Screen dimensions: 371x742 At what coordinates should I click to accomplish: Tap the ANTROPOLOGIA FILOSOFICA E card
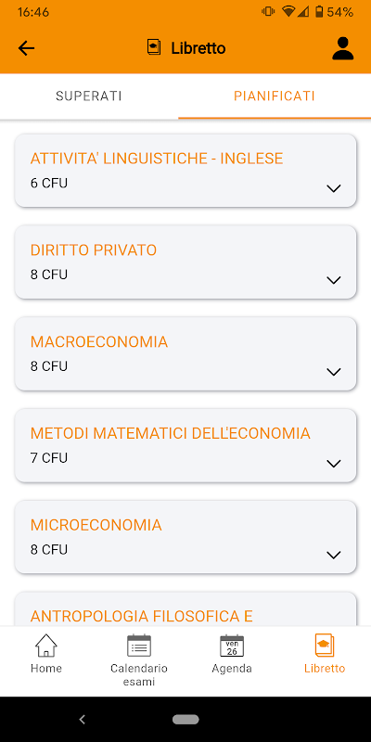pyautogui.click(x=185, y=609)
